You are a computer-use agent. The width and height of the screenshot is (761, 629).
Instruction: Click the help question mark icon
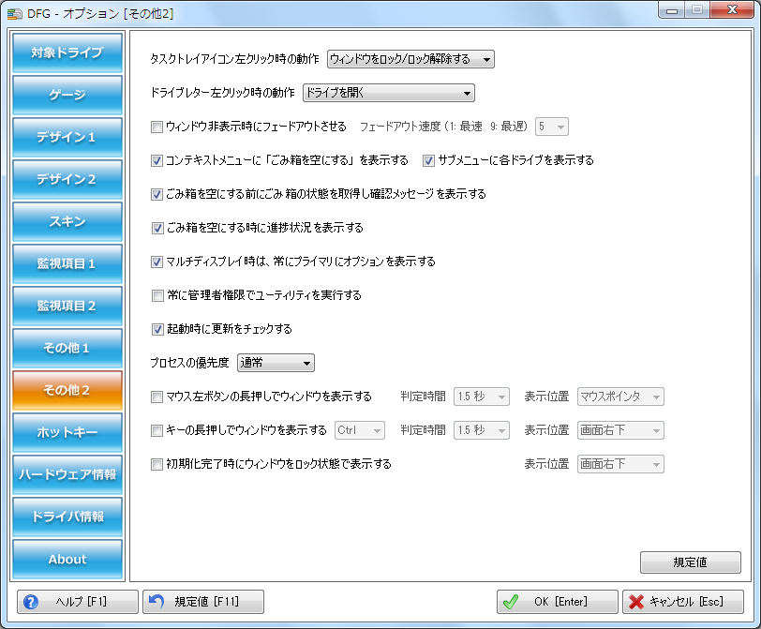click(x=31, y=602)
